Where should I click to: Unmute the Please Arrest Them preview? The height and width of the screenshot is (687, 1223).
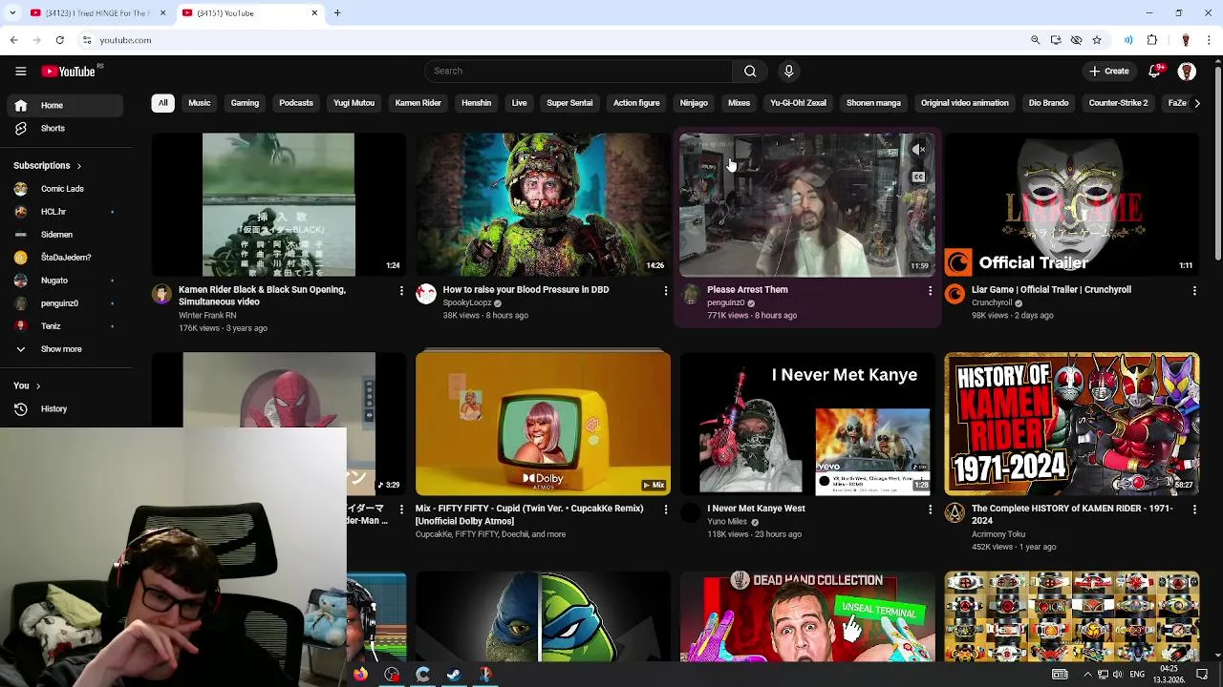(918, 149)
